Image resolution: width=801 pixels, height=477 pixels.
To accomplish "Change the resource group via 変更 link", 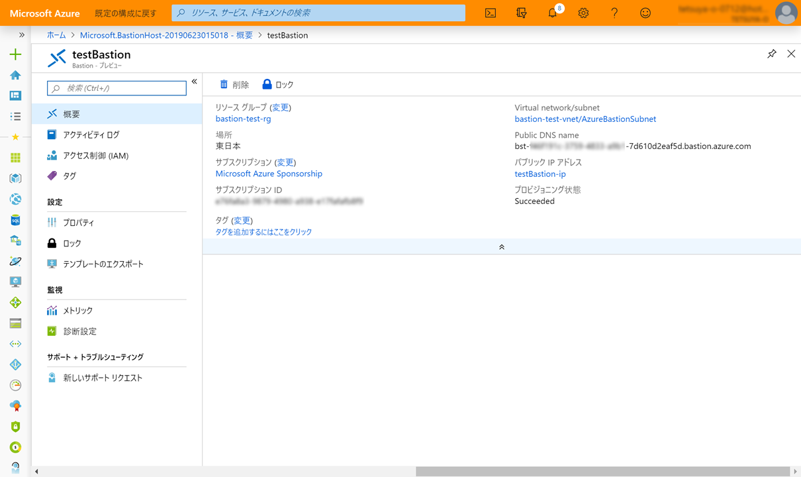I will tap(281, 107).
